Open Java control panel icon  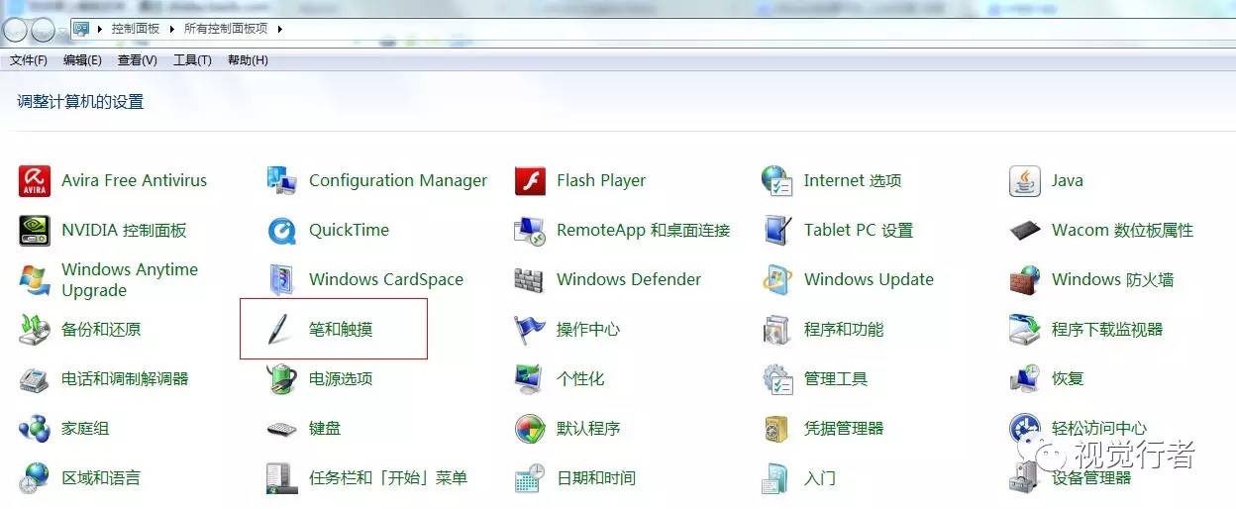pos(1024,180)
